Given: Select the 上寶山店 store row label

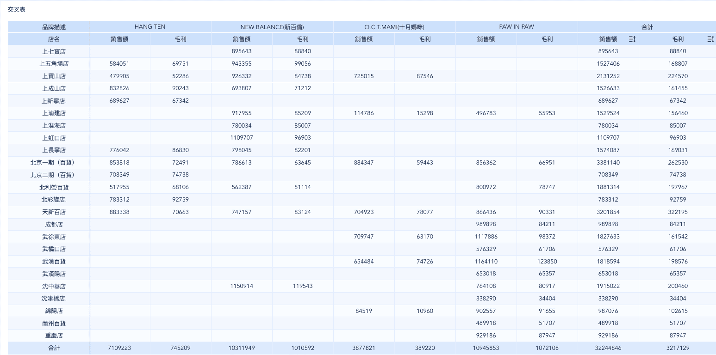Looking at the screenshot, I should [x=54, y=76].
